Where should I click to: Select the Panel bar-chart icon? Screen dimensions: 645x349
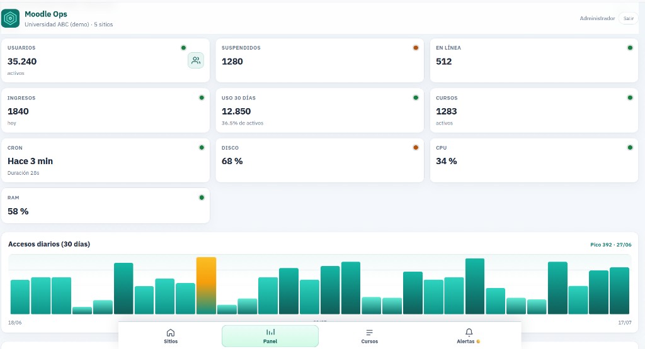(x=270, y=332)
